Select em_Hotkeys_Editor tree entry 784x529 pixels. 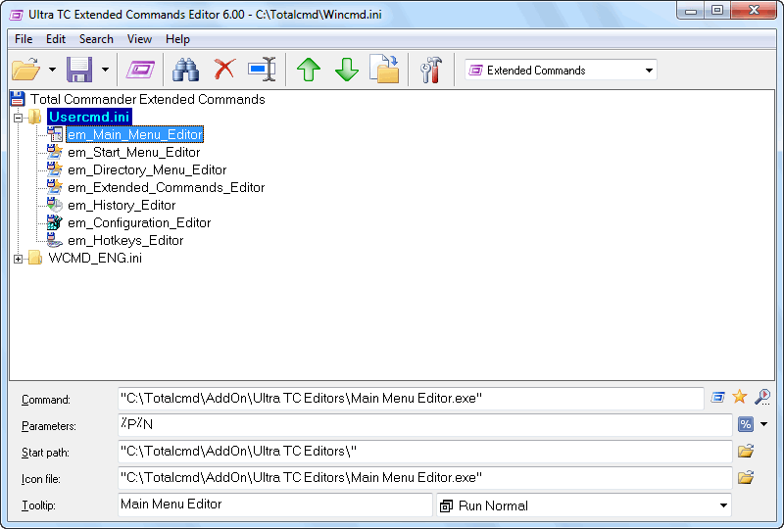coord(125,241)
